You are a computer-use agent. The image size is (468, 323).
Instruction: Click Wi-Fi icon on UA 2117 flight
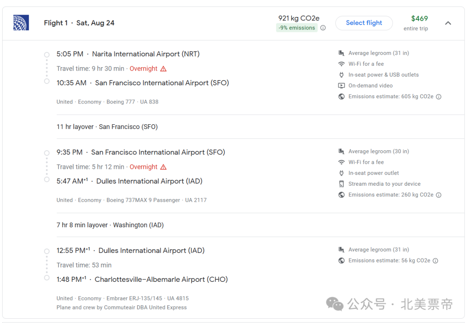pyautogui.click(x=341, y=162)
